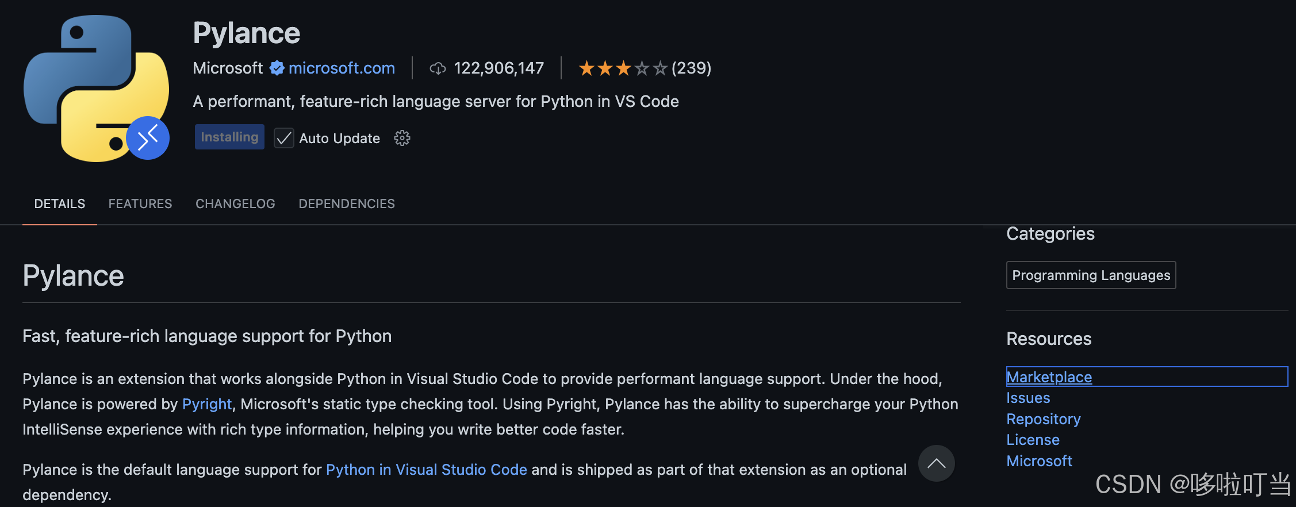
Task: Click the Pylance title in header
Action: pyautogui.click(x=246, y=33)
